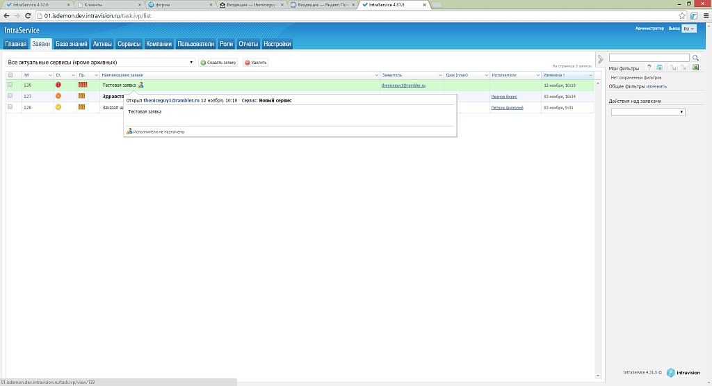Tick the checkbox for request 127
The width and height of the screenshot is (712, 386).
tap(10, 96)
